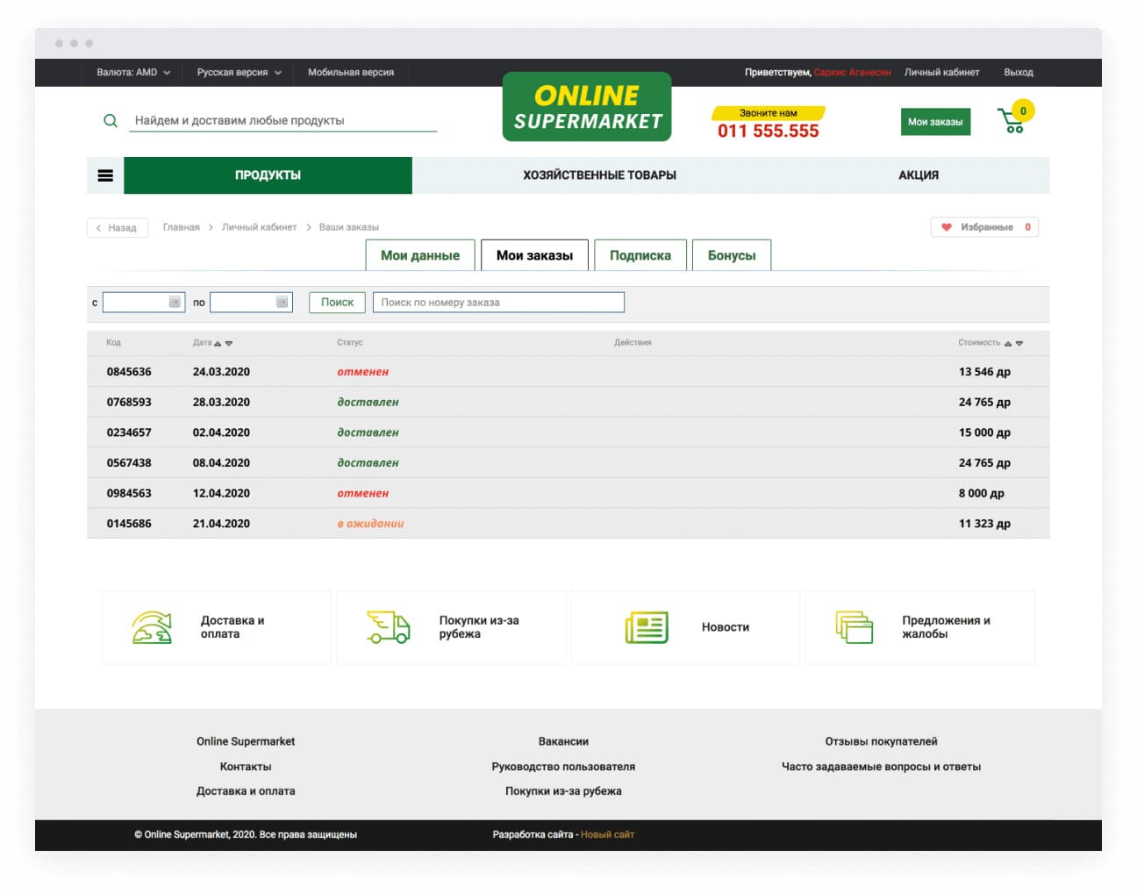Screen dimensions: 1137x893
Task: Click the user name Саркис Аганесян
Action: (852, 73)
